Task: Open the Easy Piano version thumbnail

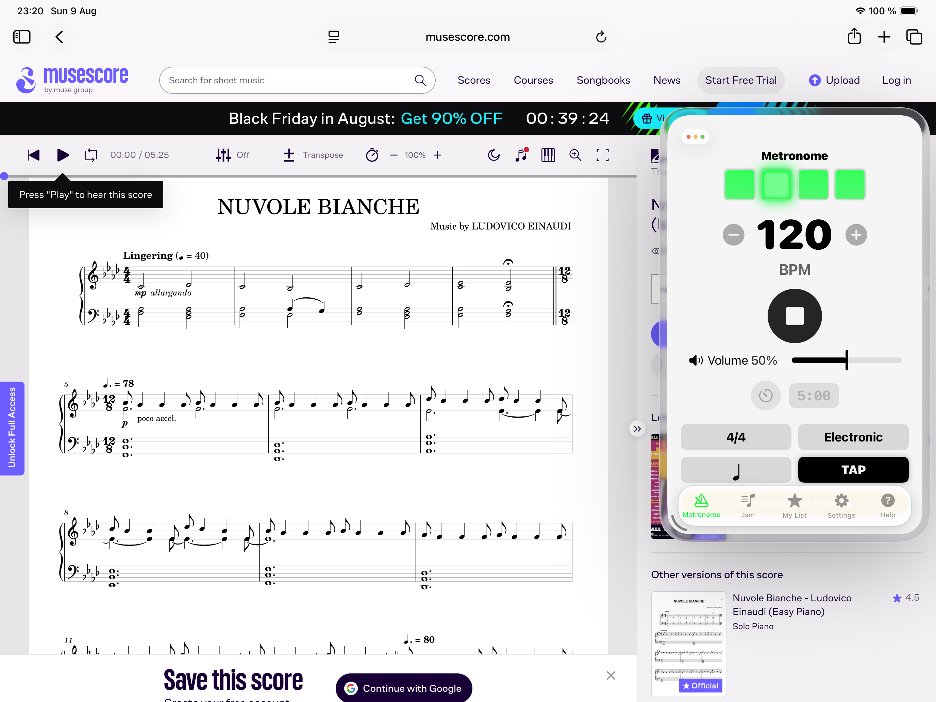Action: [689, 644]
